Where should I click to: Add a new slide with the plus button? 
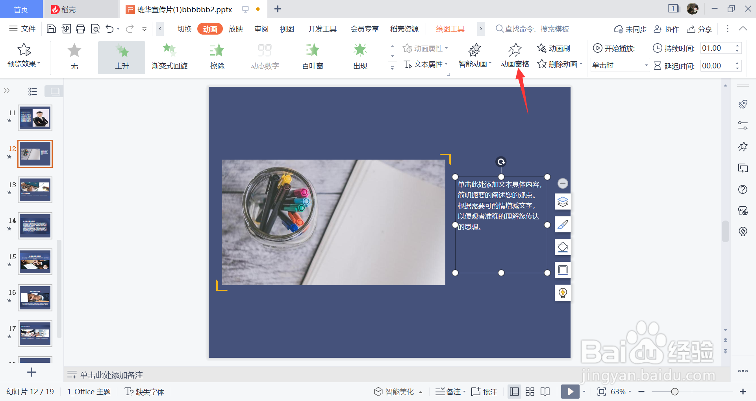tap(31, 372)
